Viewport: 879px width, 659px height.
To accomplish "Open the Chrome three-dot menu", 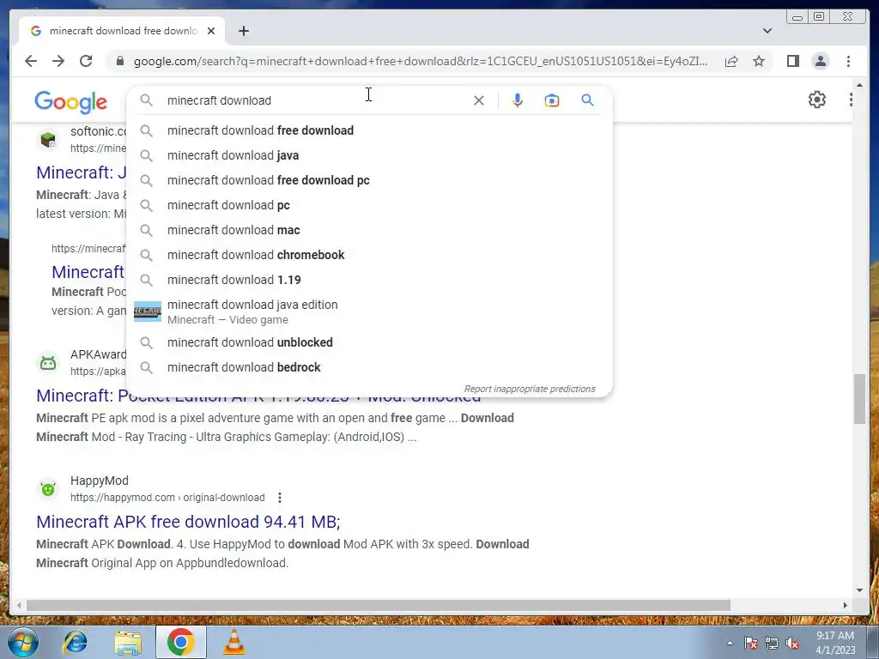I will (848, 61).
